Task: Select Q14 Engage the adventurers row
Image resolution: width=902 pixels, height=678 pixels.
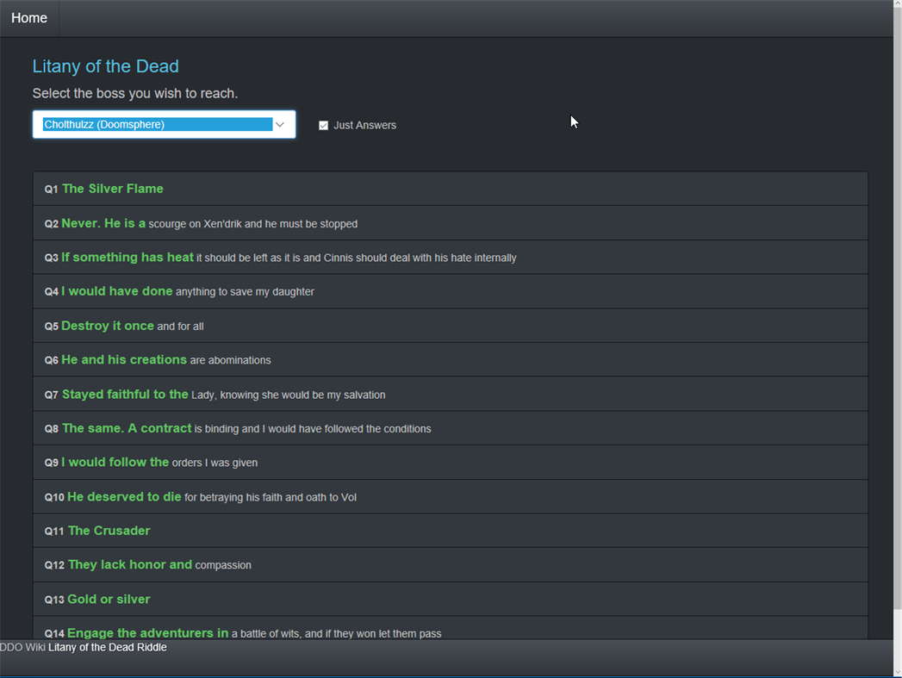Action: pos(451,628)
